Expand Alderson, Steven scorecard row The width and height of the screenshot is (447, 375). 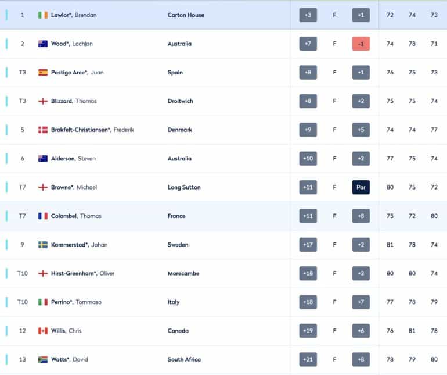tap(223, 159)
